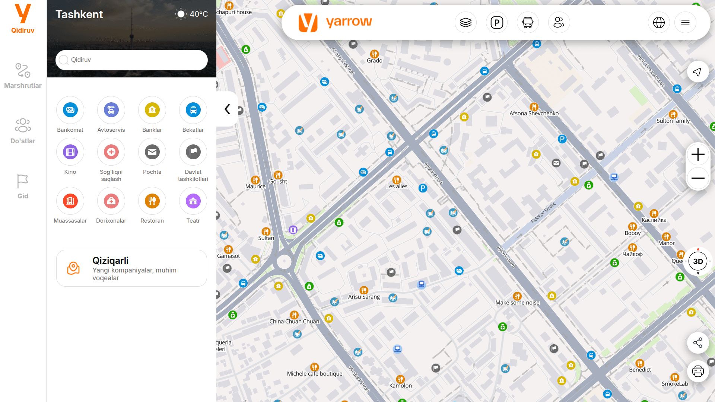Select the SmokeLab restaurant marker
Viewport: 715px width, 402px height.
point(675,377)
